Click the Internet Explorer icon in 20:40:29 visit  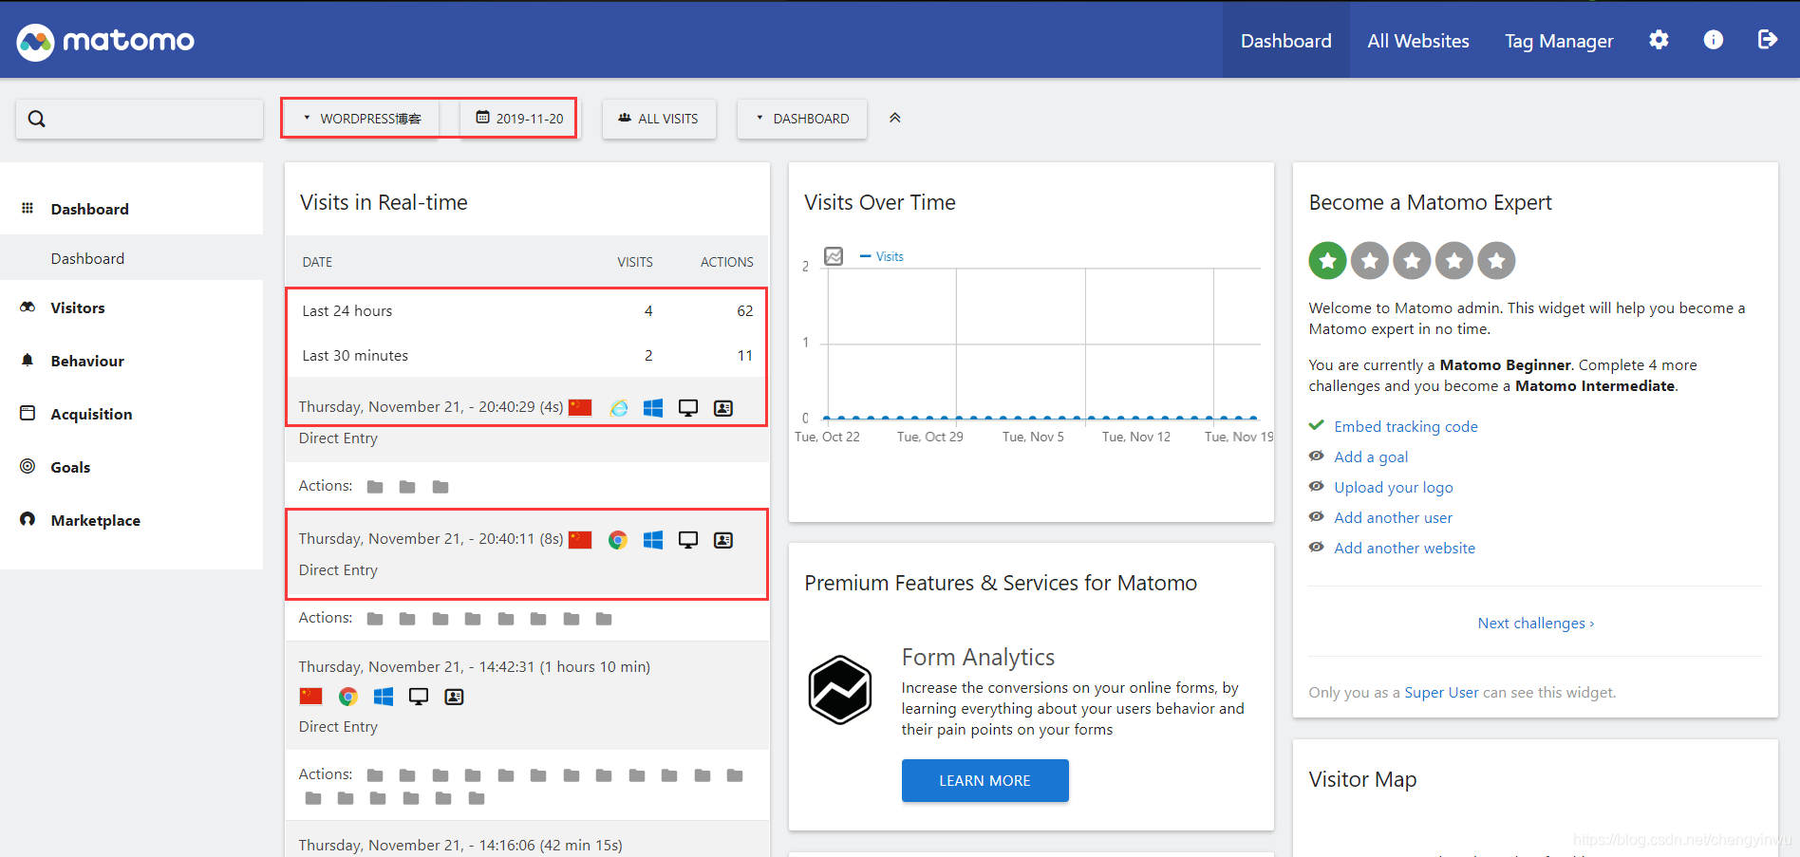pos(619,408)
